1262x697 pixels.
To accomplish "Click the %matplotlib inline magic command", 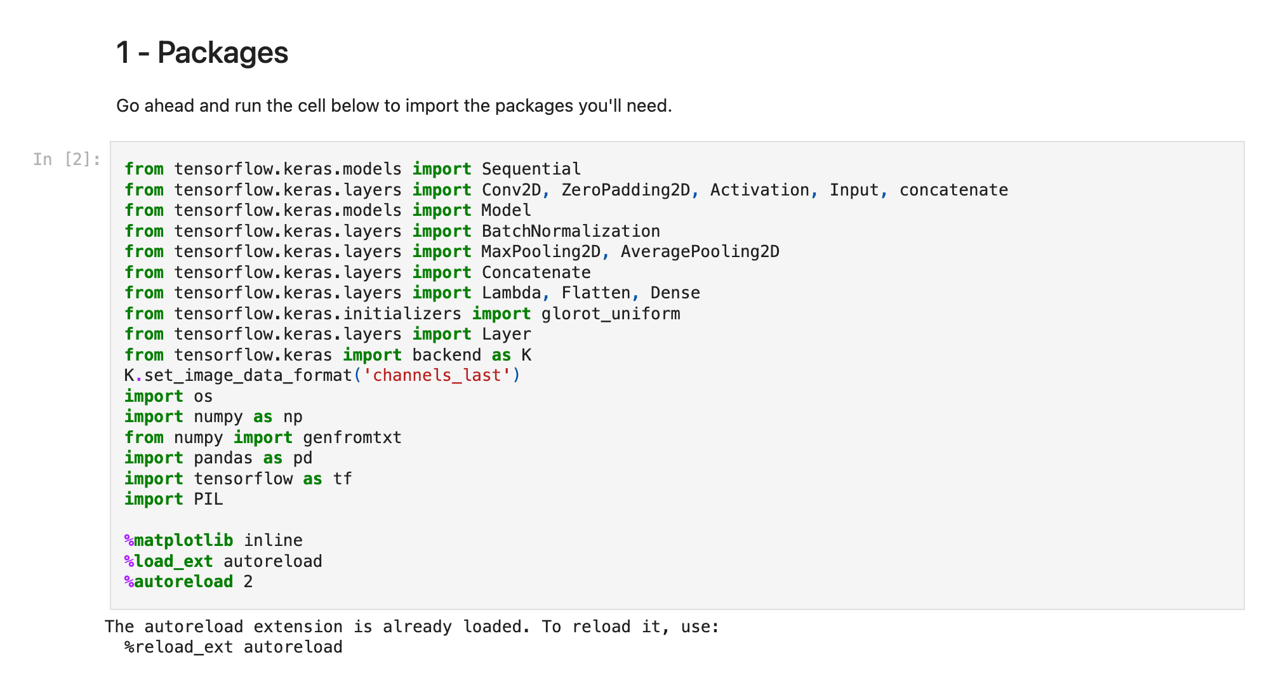I will click(x=213, y=540).
